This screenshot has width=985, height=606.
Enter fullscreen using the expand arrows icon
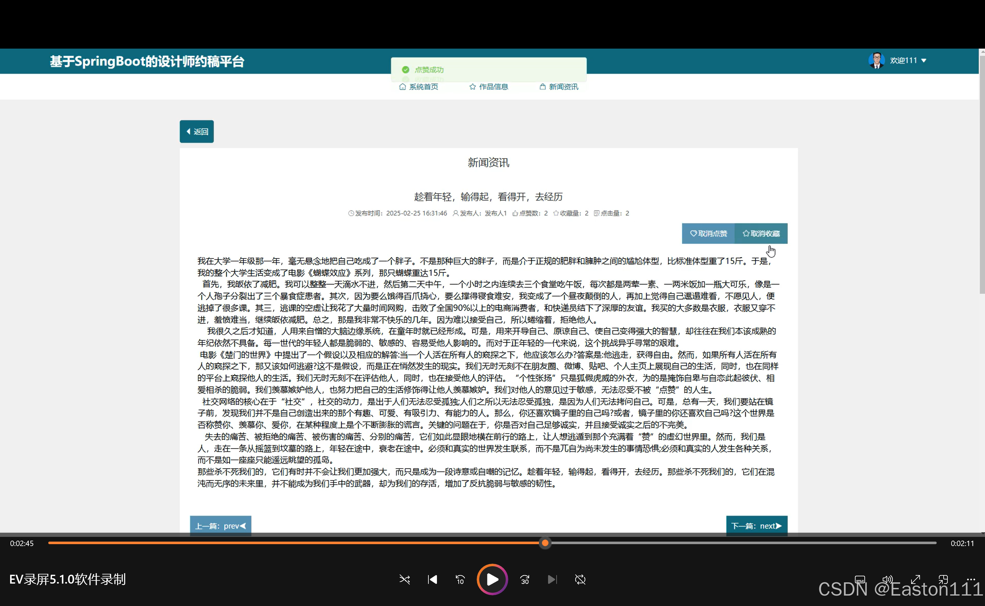pos(916,579)
